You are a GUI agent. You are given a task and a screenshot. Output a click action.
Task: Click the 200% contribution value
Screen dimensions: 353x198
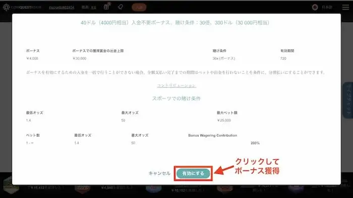click(255, 143)
